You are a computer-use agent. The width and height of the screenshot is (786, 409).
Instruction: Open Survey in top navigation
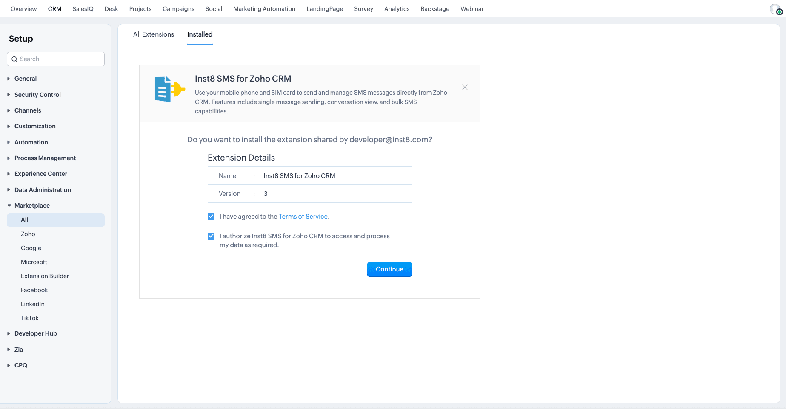click(363, 9)
